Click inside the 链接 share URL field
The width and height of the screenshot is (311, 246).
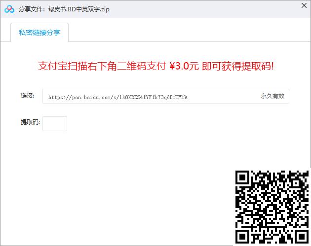[165, 96]
